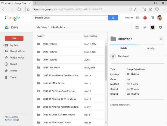Switch to the Details tab
Viewport: 167px width, 126px height.
tap(124, 48)
